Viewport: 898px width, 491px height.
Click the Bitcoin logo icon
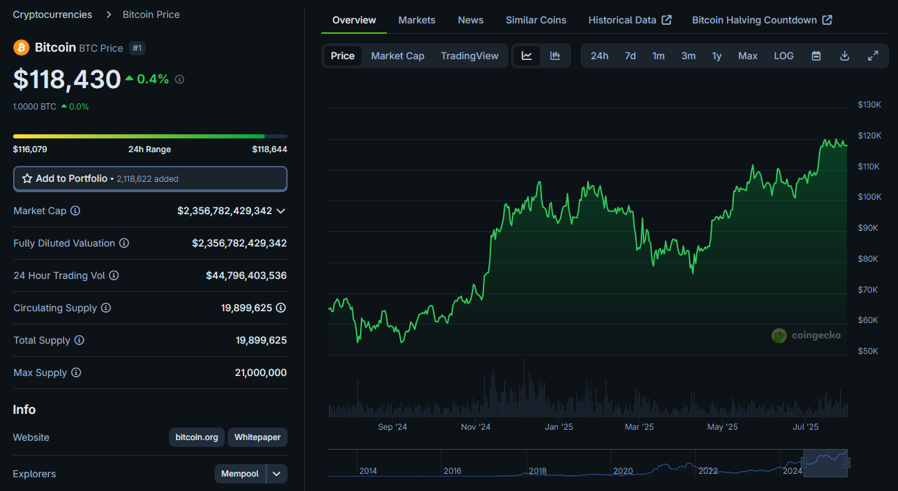click(21, 48)
